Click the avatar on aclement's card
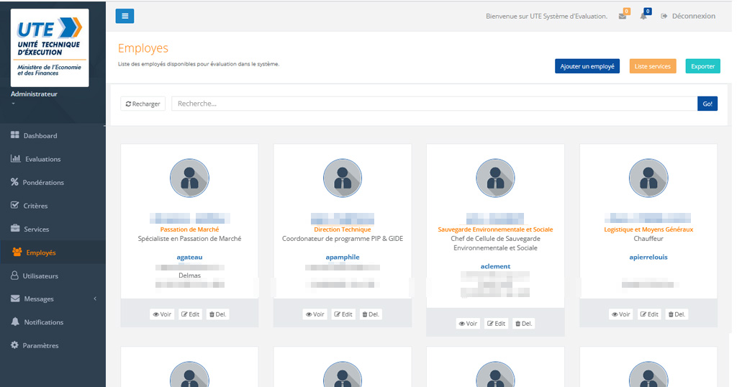 point(495,178)
